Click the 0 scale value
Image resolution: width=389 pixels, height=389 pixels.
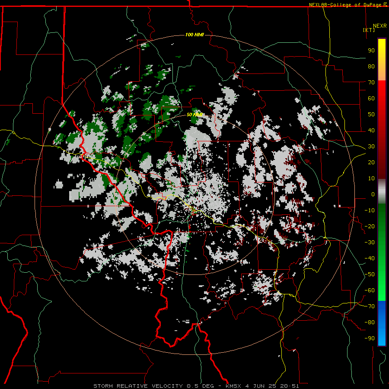coord(373,194)
